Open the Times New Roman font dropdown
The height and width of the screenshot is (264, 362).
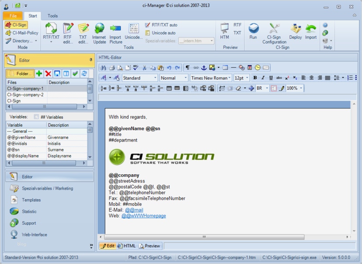tap(211, 78)
